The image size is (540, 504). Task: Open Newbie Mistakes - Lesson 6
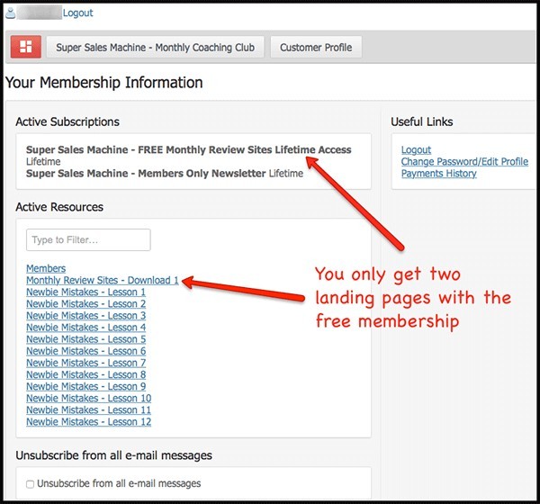(86, 351)
